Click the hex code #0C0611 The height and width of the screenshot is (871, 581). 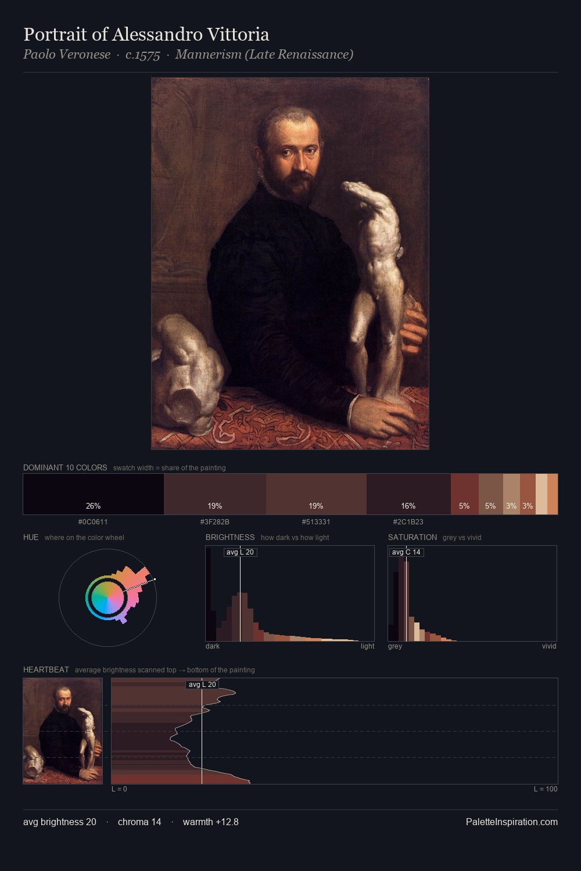click(x=93, y=522)
